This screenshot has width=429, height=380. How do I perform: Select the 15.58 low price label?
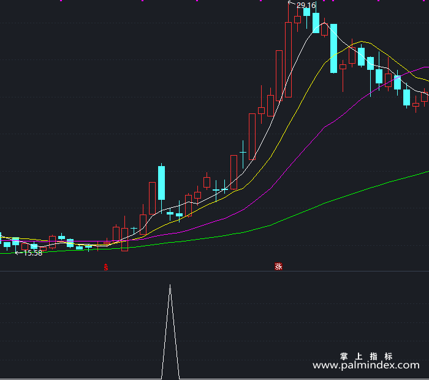point(33,253)
